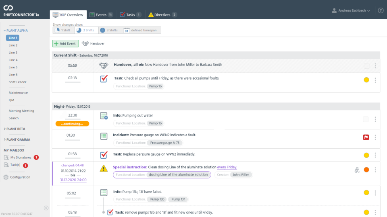Click the user avatar icon beside Andreas Eschbach

334,10
